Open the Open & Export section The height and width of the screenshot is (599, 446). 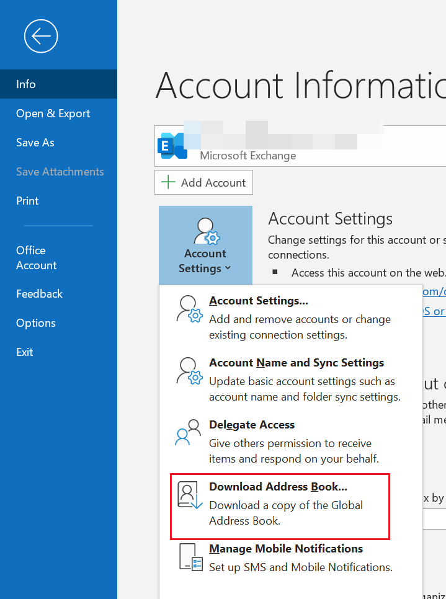53,113
